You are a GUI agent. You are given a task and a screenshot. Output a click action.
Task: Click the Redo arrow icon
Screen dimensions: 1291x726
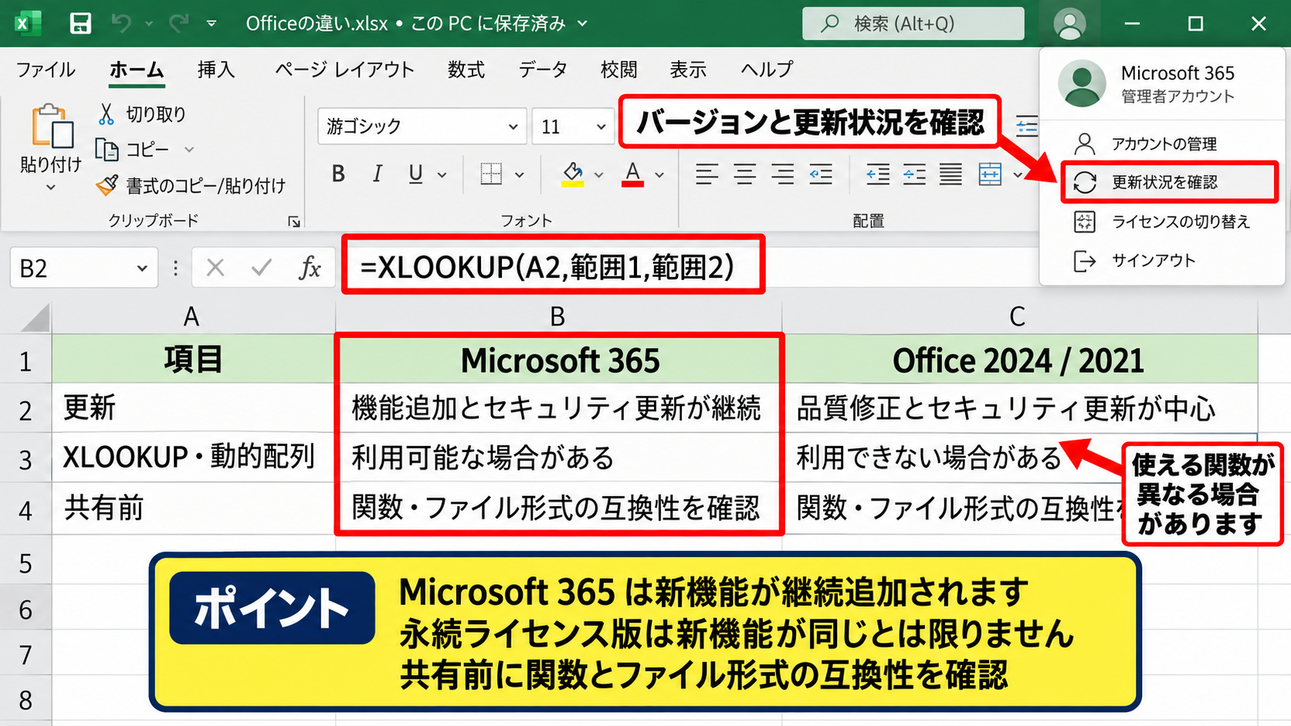(178, 23)
